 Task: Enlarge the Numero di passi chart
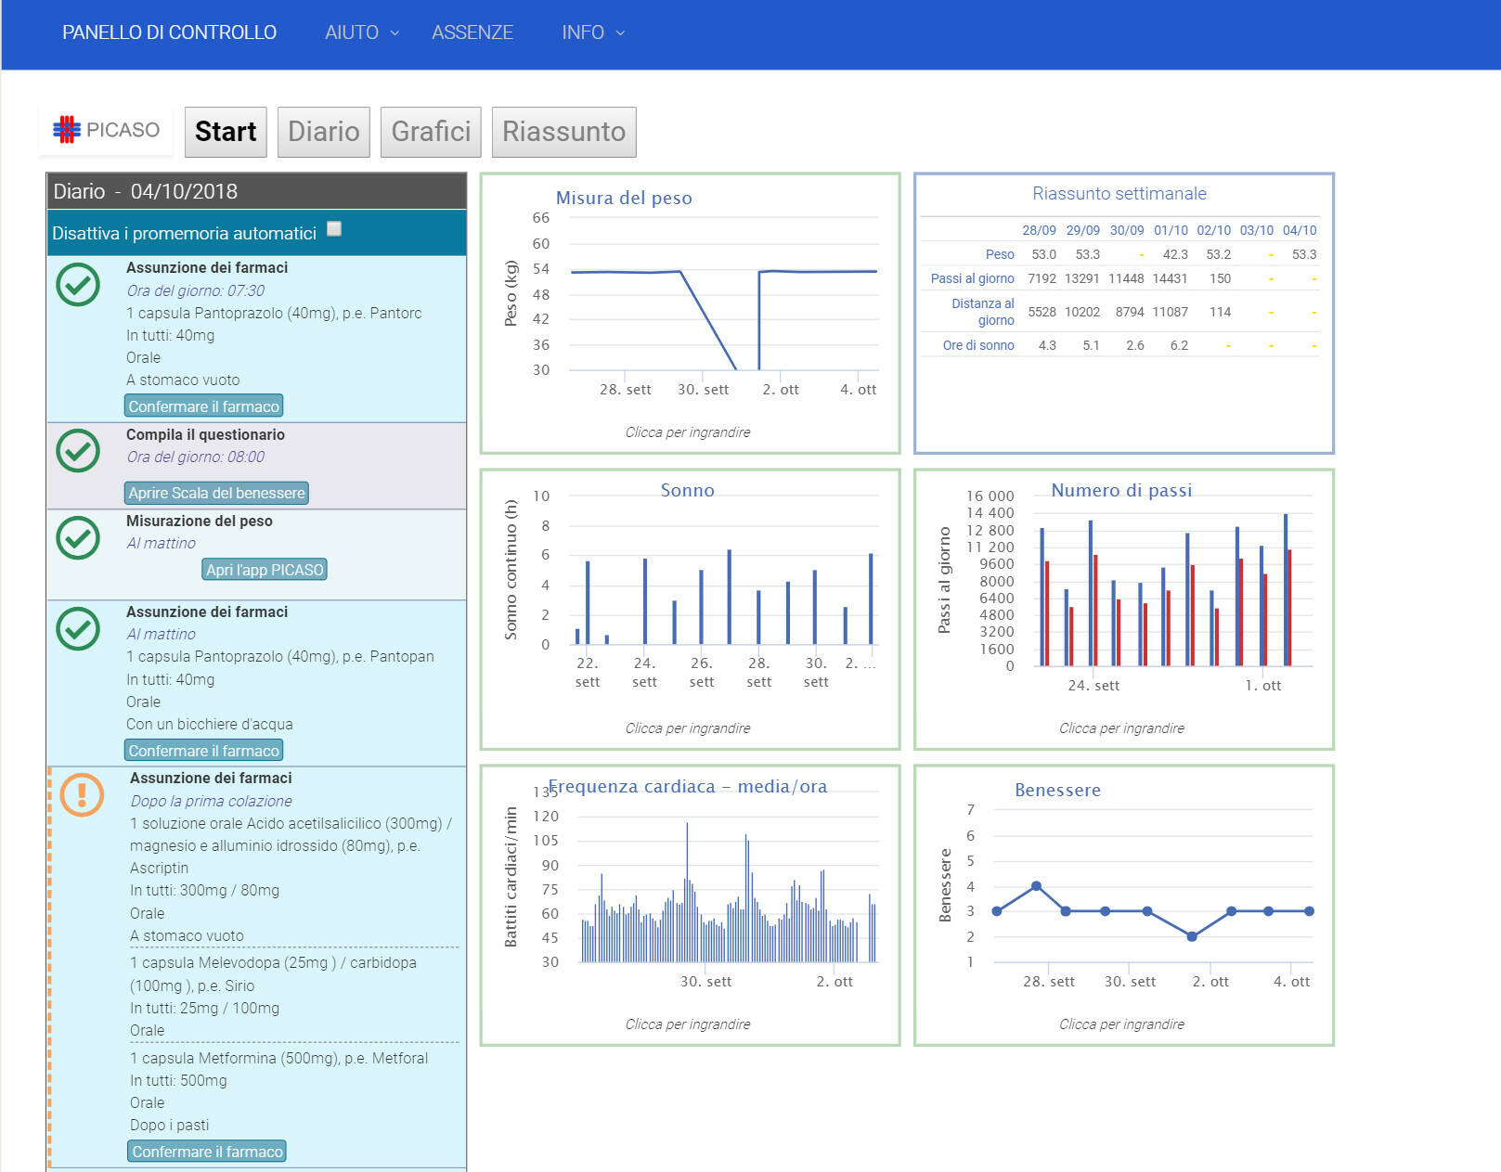1124,610
